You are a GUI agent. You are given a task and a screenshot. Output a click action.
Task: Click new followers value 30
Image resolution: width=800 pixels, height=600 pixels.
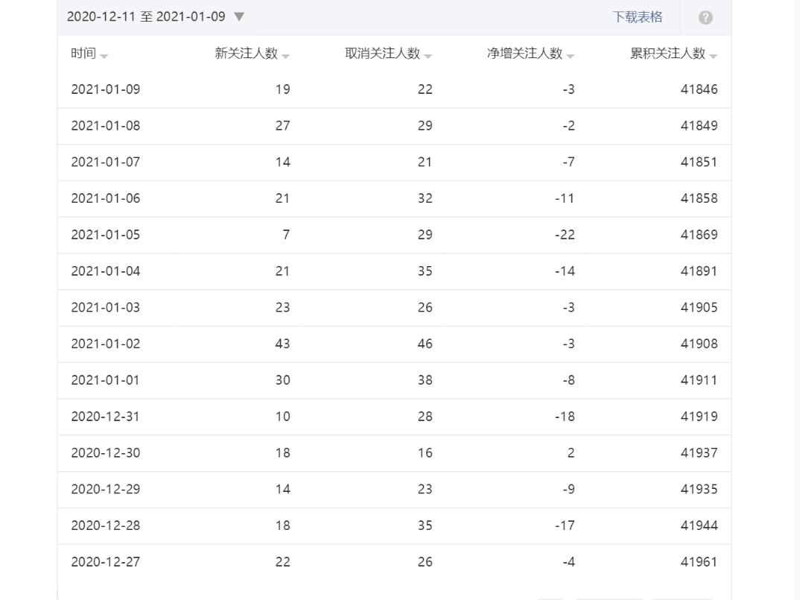pyautogui.click(x=282, y=380)
